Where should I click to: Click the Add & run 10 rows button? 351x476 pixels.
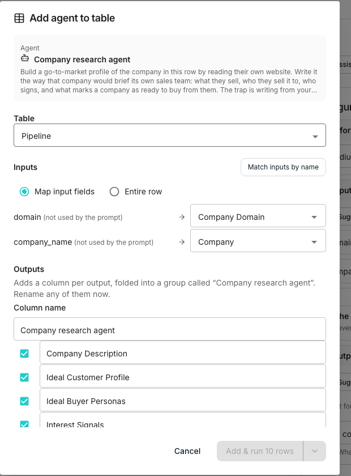[x=260, y=451]
